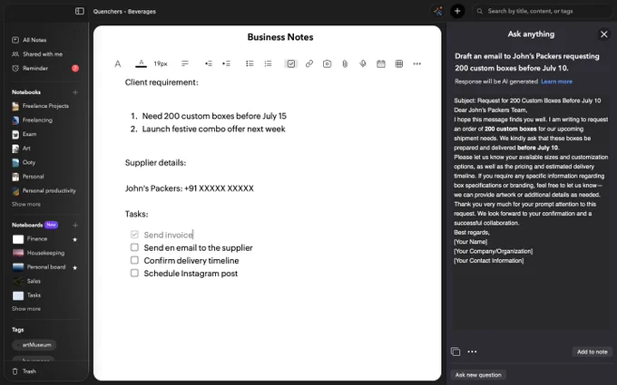This screenshot has height=385, width=617.
Task: Toggle the checklist toolbar button
Action: click(290, 63)
